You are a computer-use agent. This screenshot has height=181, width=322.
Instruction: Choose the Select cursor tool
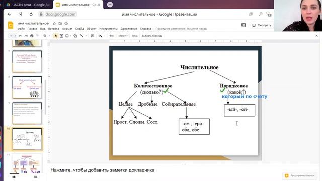56,36
